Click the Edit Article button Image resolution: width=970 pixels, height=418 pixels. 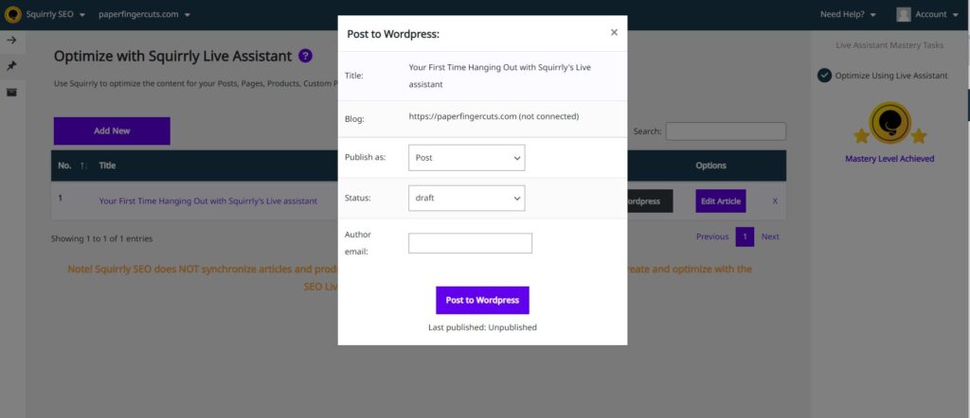pyautogui.click(x=721, y=201)
